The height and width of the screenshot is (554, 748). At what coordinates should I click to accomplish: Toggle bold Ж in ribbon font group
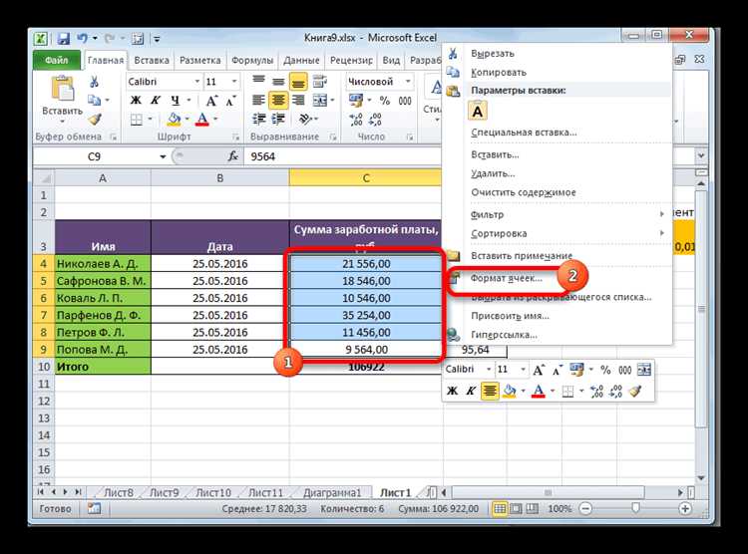[136, 101]
